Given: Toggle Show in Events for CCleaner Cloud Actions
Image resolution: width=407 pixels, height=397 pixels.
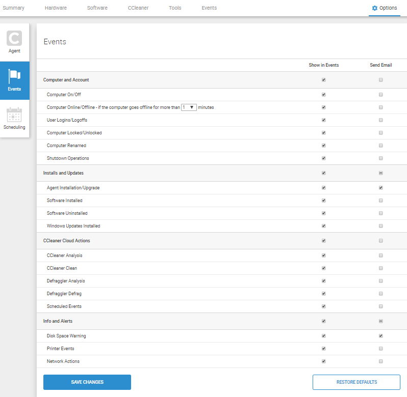Looking at the screenshot, I should pyautogui.click(x=324, y=241).
